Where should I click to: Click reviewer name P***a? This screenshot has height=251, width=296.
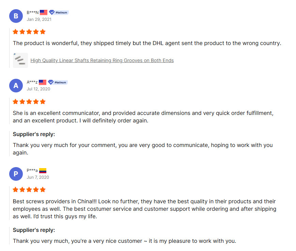click(x=32, y=171)
